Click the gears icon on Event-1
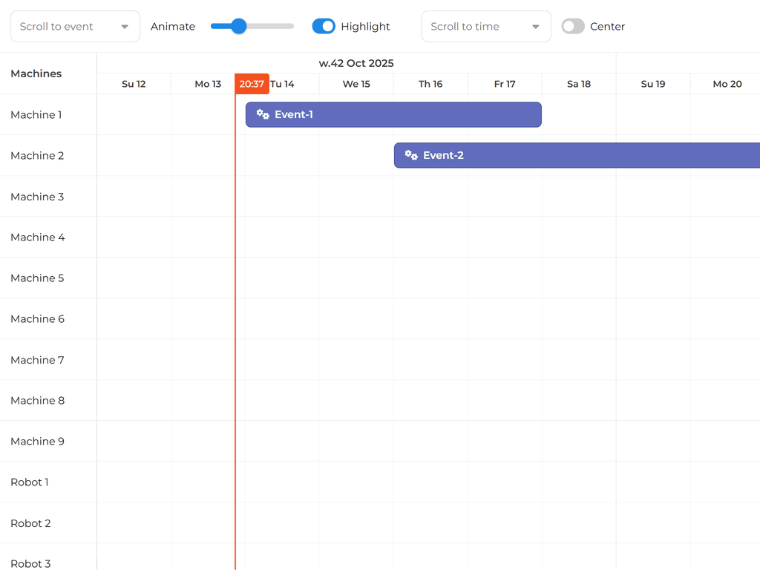This screenshot has width=760, height=570. [263, 114]
